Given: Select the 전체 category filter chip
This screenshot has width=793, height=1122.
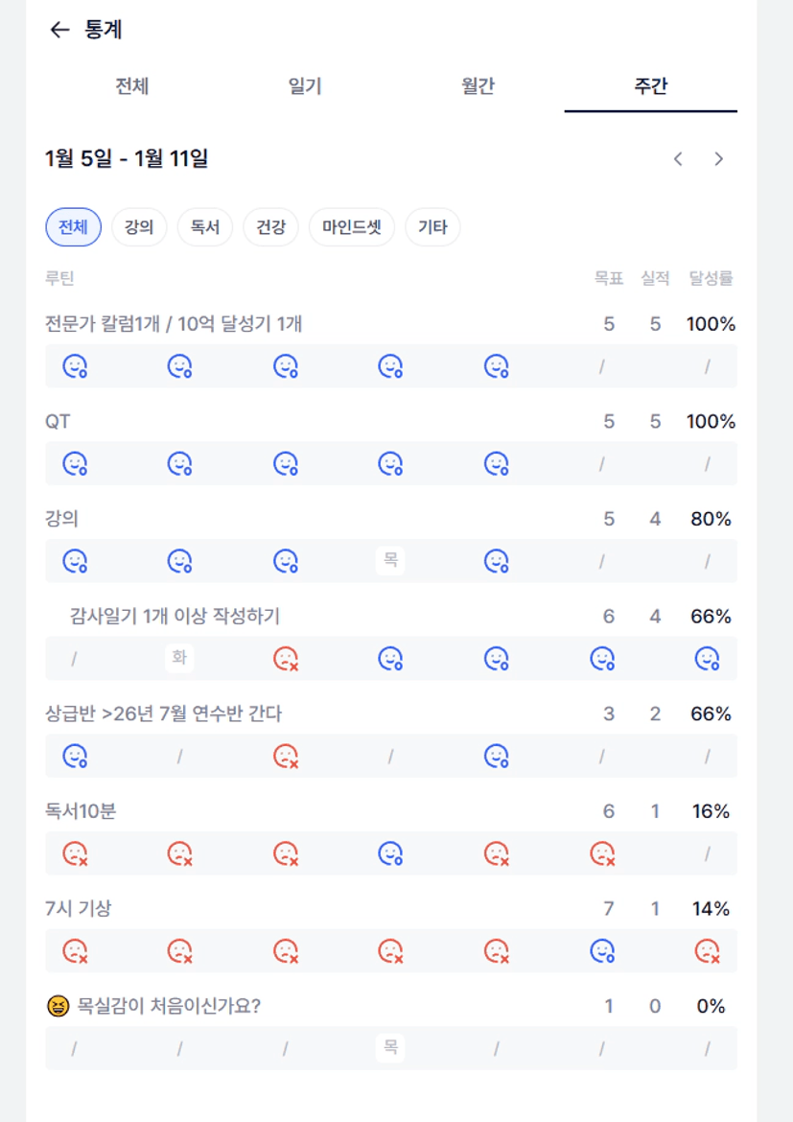Looking at the screenshot, I should pyautogui.click(x=73, y=228).
